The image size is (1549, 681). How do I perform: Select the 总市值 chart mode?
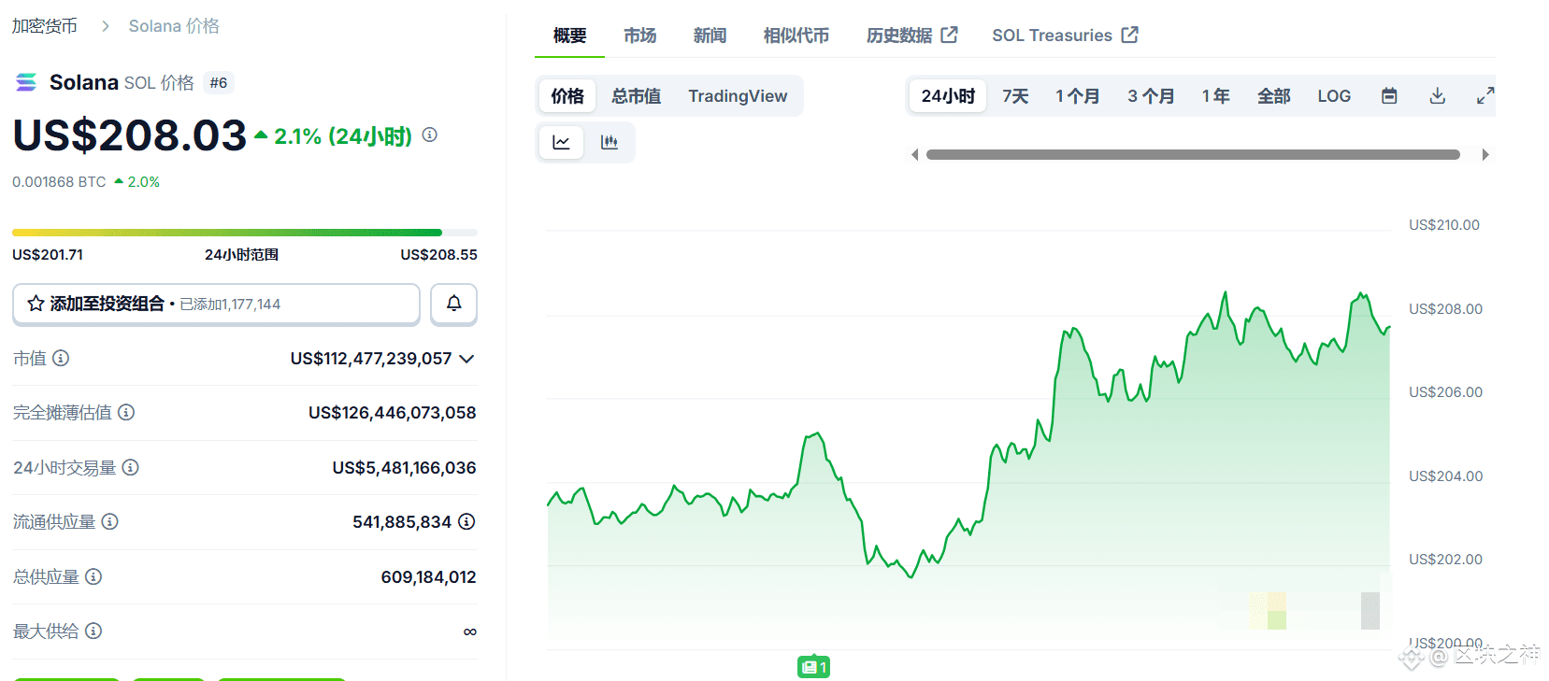pyautogui.click(x=636, y=96)
